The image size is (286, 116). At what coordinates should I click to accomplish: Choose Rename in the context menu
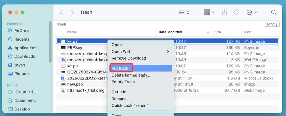(119, 99)
